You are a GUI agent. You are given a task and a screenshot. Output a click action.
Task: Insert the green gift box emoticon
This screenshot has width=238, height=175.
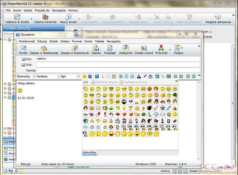pyautogui.click(x=143, y=114)
